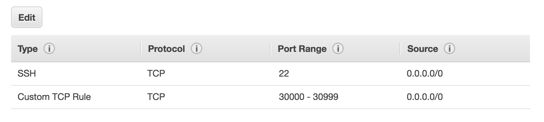Open the info icon next to Protocol

(x=196, y=49)
